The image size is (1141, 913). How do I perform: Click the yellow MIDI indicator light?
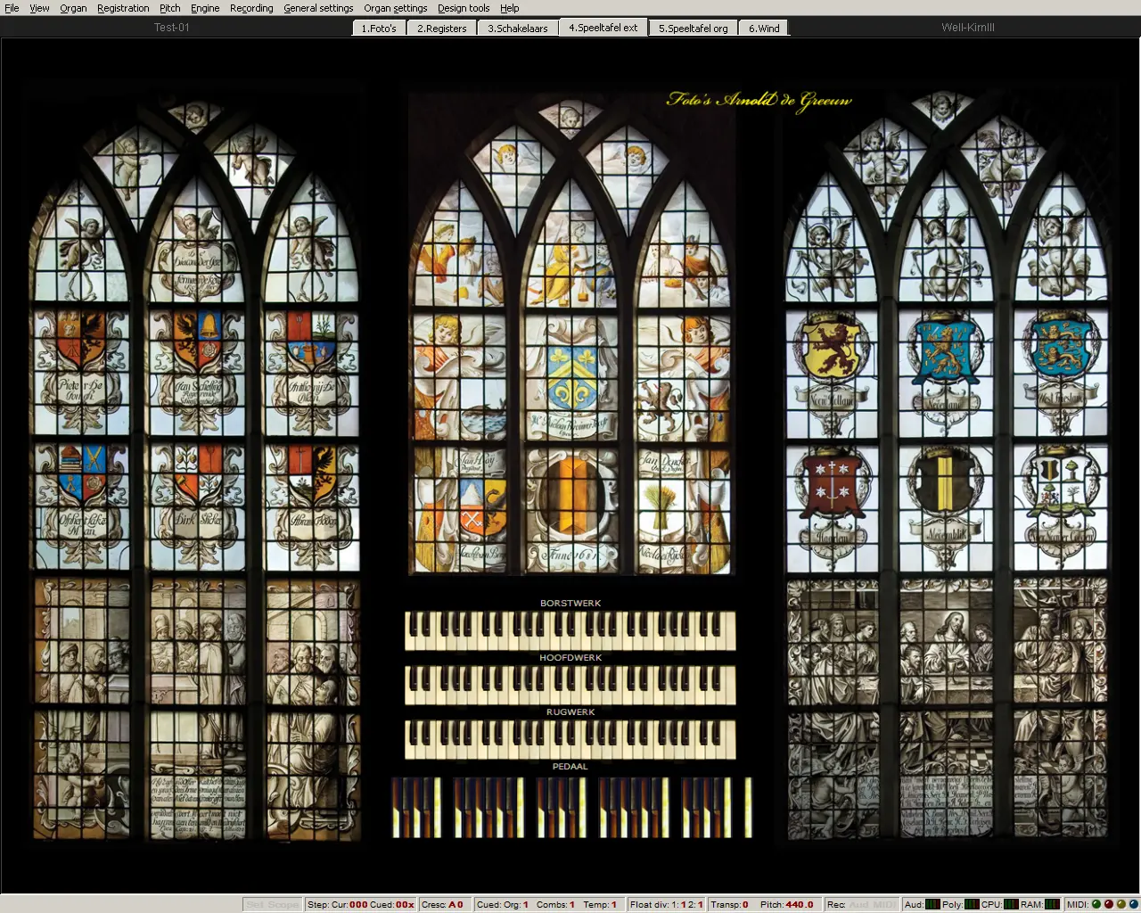click(x=1120, y=904)
